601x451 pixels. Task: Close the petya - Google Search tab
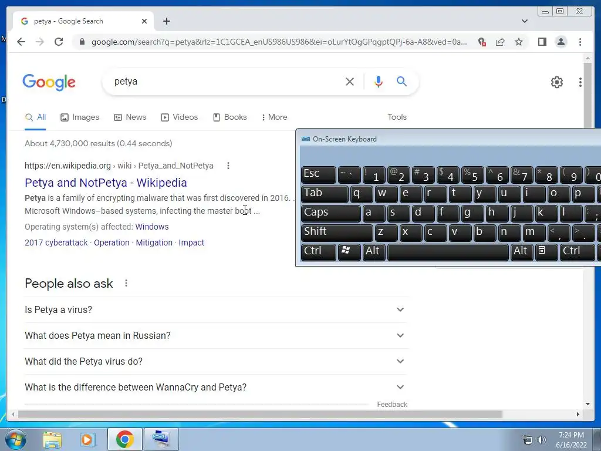click(144, 21)
